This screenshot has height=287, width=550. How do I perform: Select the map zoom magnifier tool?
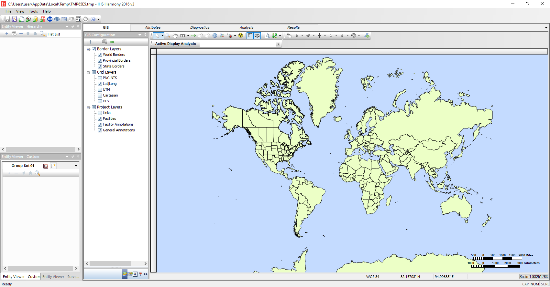tap(168, 36)
